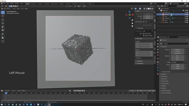Image resolution: width=189 pixels, height=106 pixels.
Task: Open the Object properties tab icon
Action: pyautogui.click(x=158, y=62)
